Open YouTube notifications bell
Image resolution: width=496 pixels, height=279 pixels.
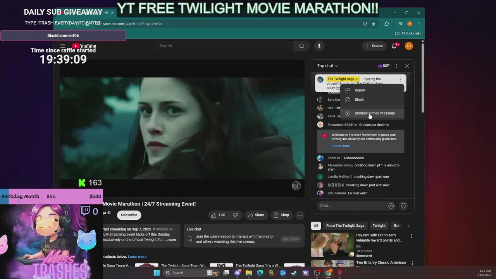(394, 46)
